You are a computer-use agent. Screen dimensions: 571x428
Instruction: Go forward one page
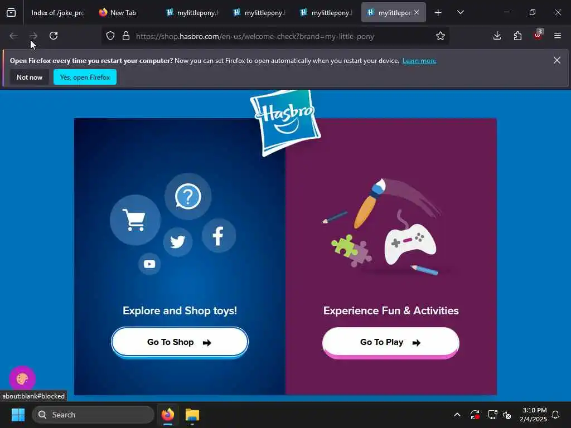pyautogui.click(x=33, y=36)
